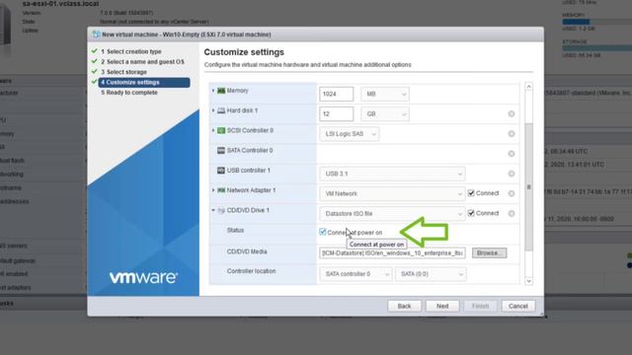Click the hard disk size field 12
The height and width of the screenshot is (355, 632).
tap(336, 114)
